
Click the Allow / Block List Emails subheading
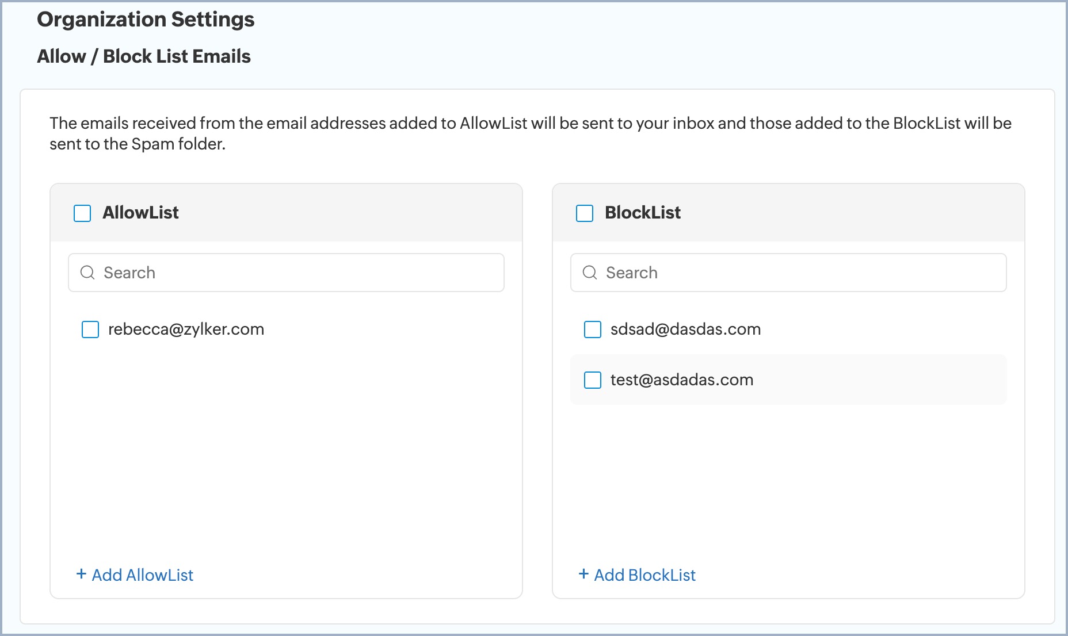click(144, 56)
